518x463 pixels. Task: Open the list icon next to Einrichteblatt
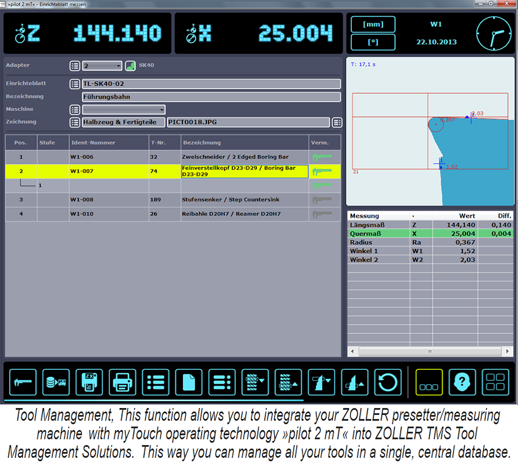[x=75, y=84]
